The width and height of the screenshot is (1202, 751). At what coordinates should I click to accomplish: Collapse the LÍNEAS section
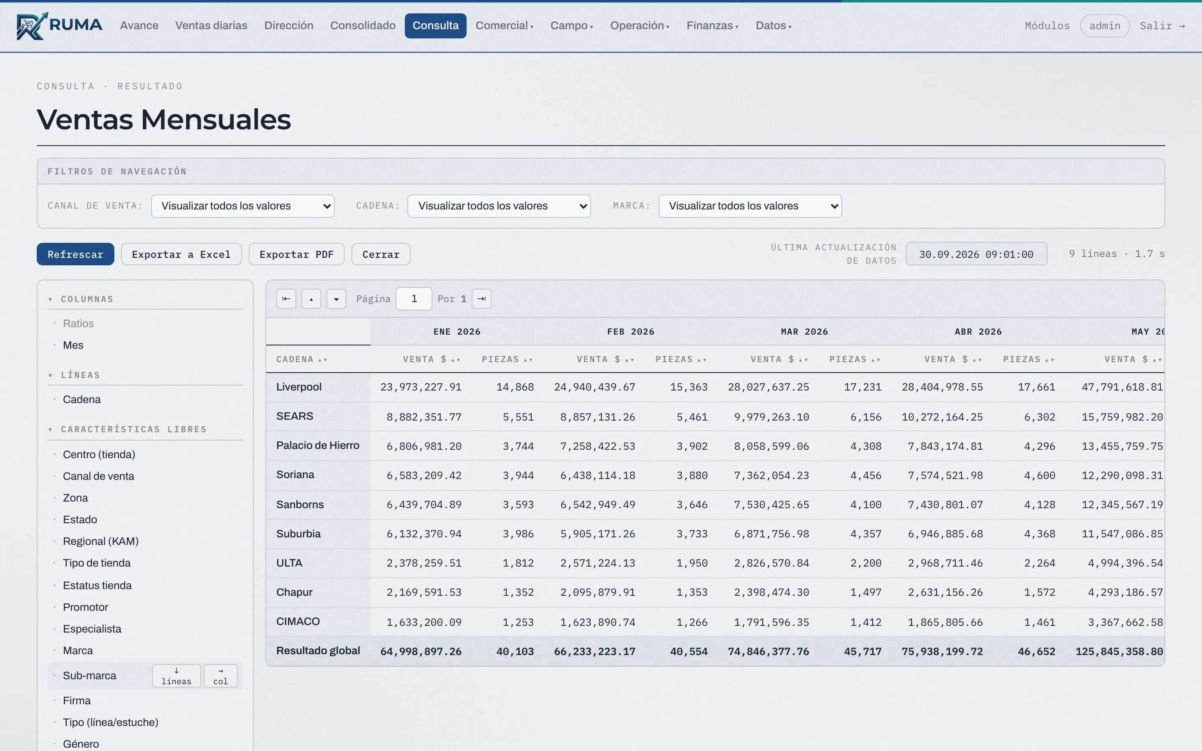pos(51,375)
